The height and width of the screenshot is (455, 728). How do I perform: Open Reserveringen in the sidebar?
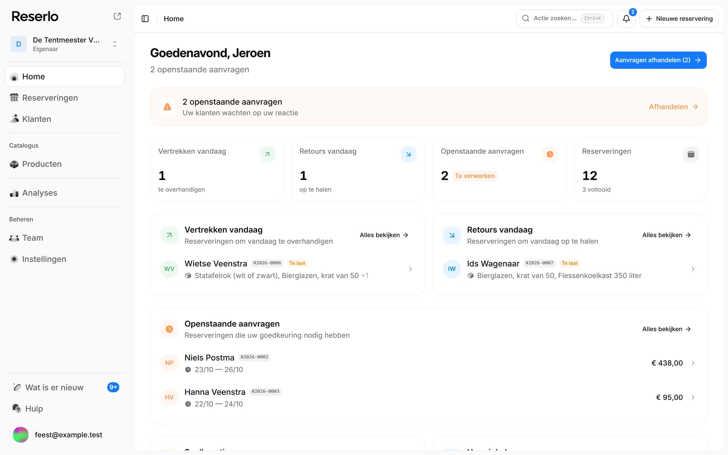[65, 97]
